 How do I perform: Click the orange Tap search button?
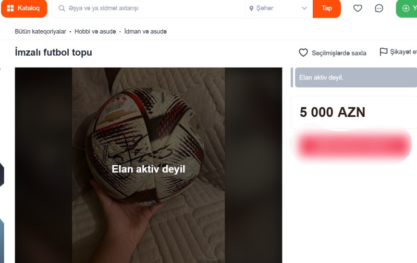(327, 8)
